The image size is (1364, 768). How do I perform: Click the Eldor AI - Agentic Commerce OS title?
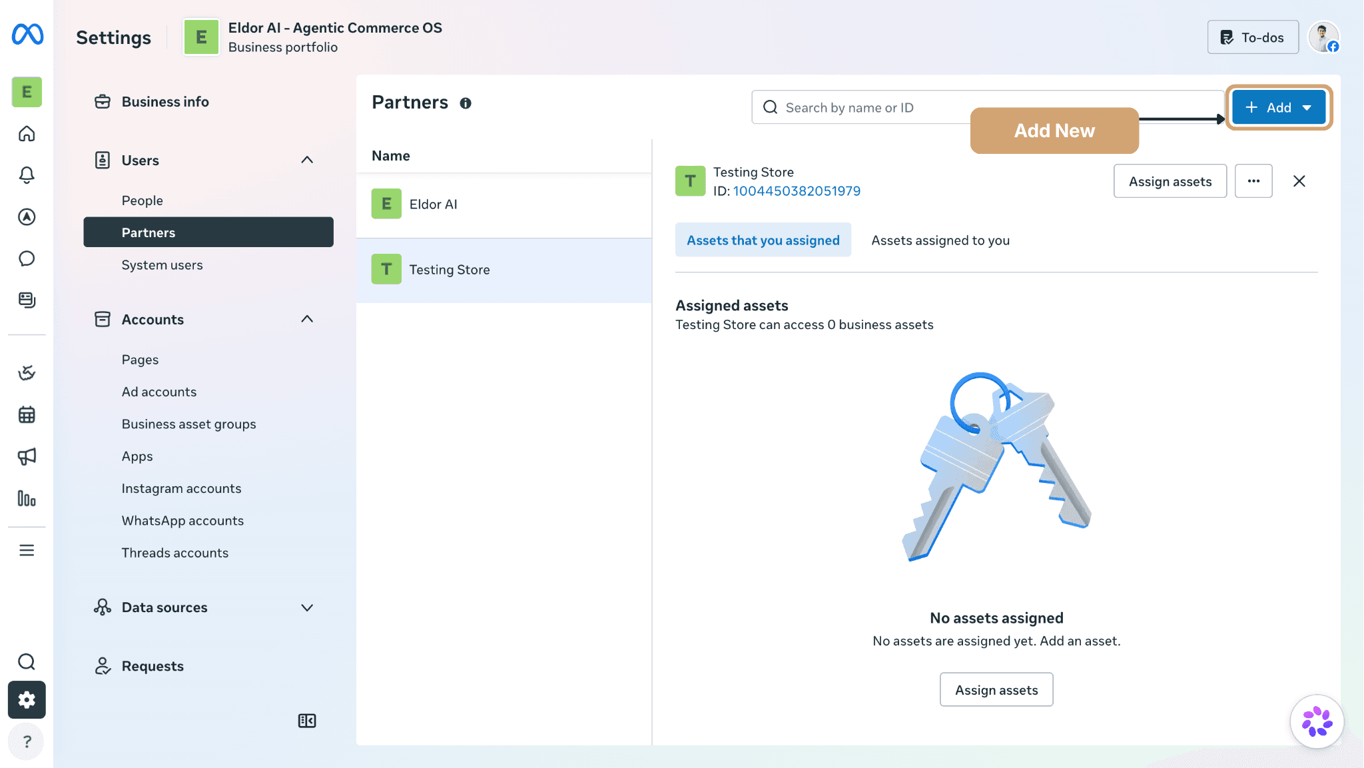click(335, 28)
